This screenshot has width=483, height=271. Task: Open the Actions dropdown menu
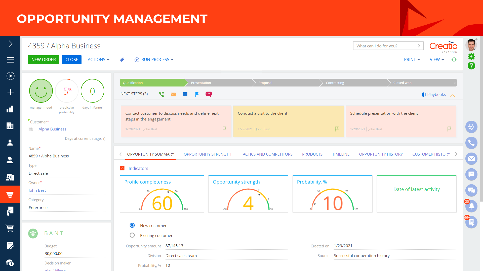[x=98, y=60]
